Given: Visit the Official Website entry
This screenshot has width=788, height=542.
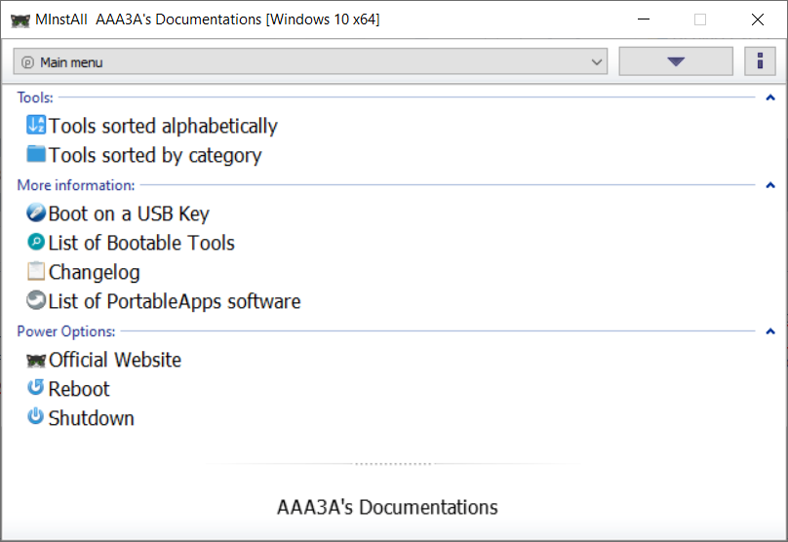Looking at the screenshot, I should click(x=114, y=360).
